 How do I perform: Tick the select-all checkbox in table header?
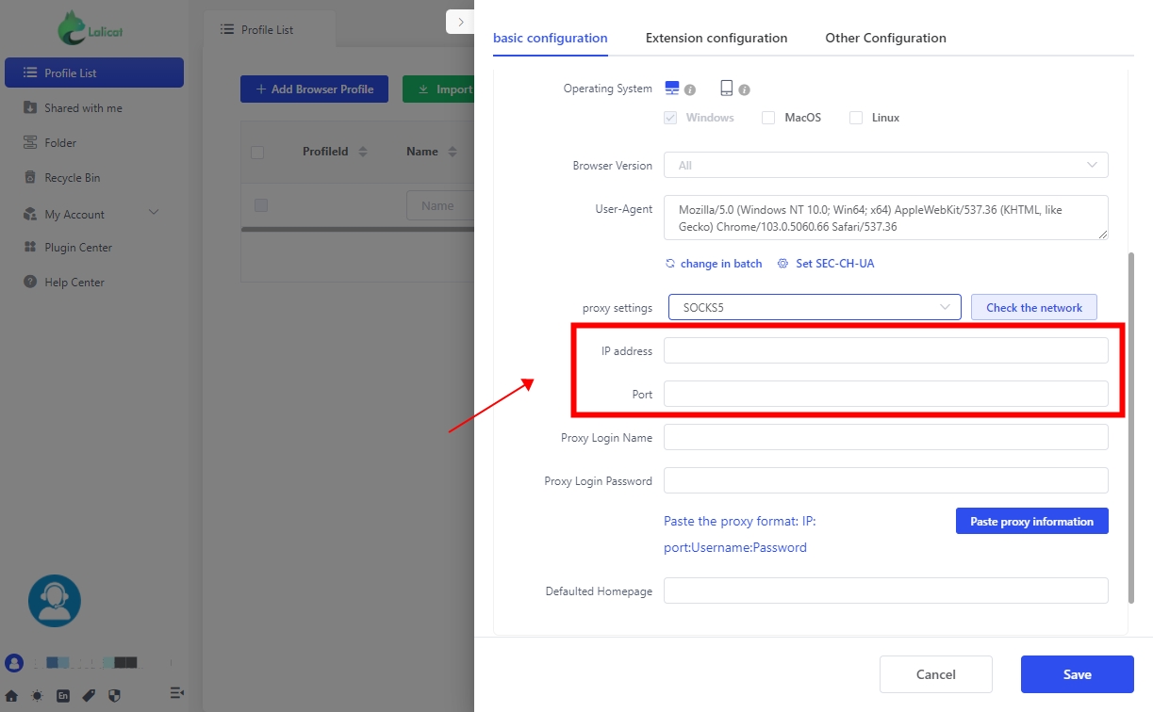tap(257, 153)
